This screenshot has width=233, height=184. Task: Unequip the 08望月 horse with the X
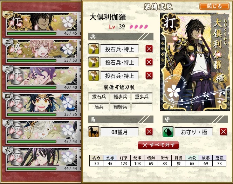click(x=149, y=132)
